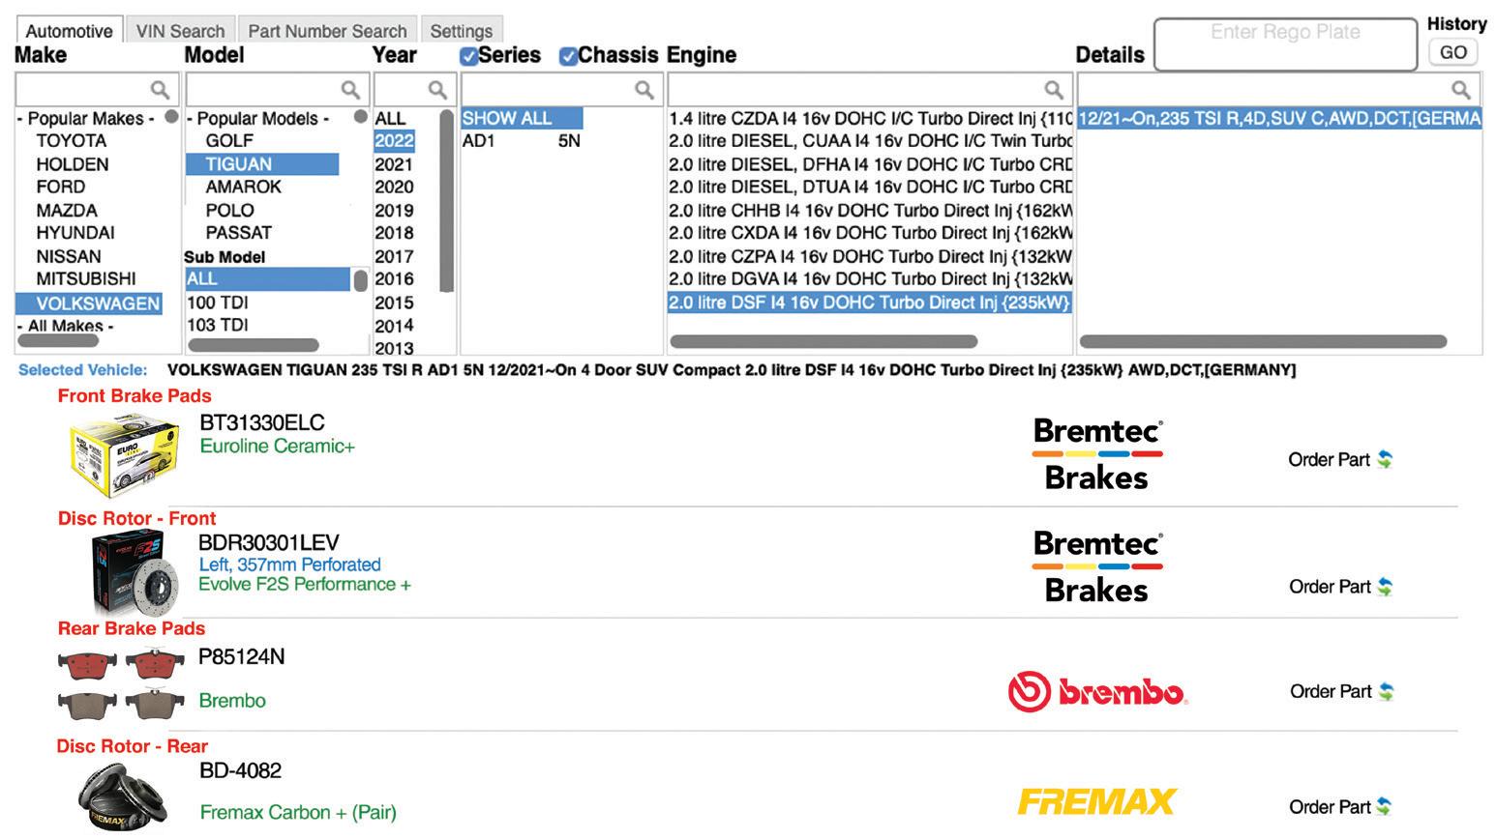1497x839 pixels.
Task: Select AMAROK in the Model list
Action: [x=244, y=187]
